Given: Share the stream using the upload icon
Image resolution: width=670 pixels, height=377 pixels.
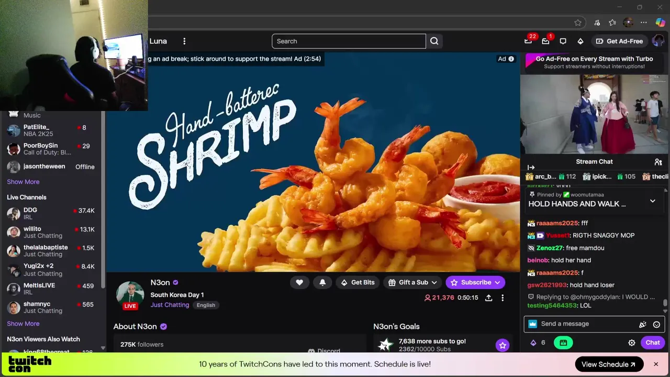Looking at the screenshot, I should pos(488,297).
